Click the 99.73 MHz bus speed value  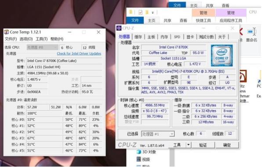(155, 116)
